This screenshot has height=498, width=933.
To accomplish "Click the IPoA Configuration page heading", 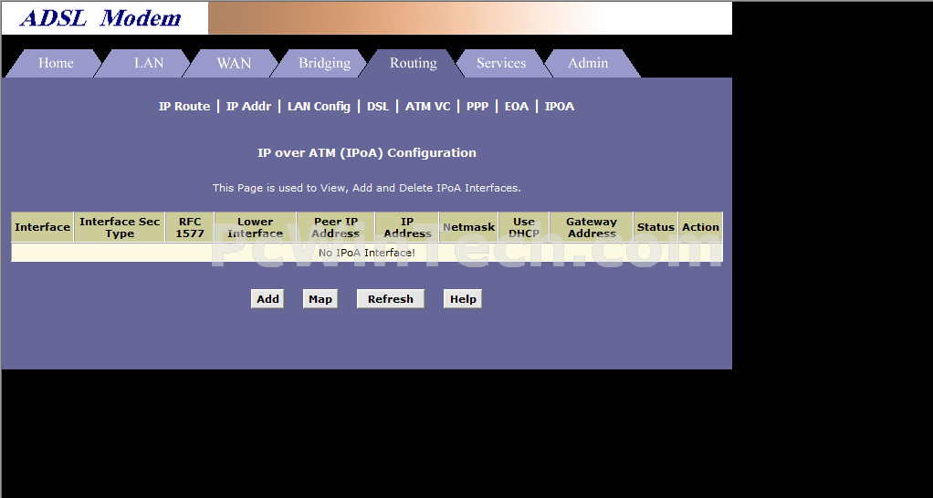I will [367, 152].
